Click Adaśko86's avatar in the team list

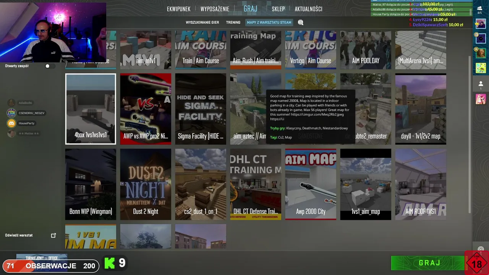11,103
